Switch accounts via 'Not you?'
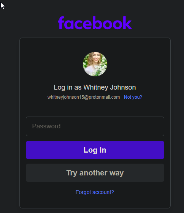Image resolution: width=184 pixels, height=213 pixels. [x=133, y=97]
